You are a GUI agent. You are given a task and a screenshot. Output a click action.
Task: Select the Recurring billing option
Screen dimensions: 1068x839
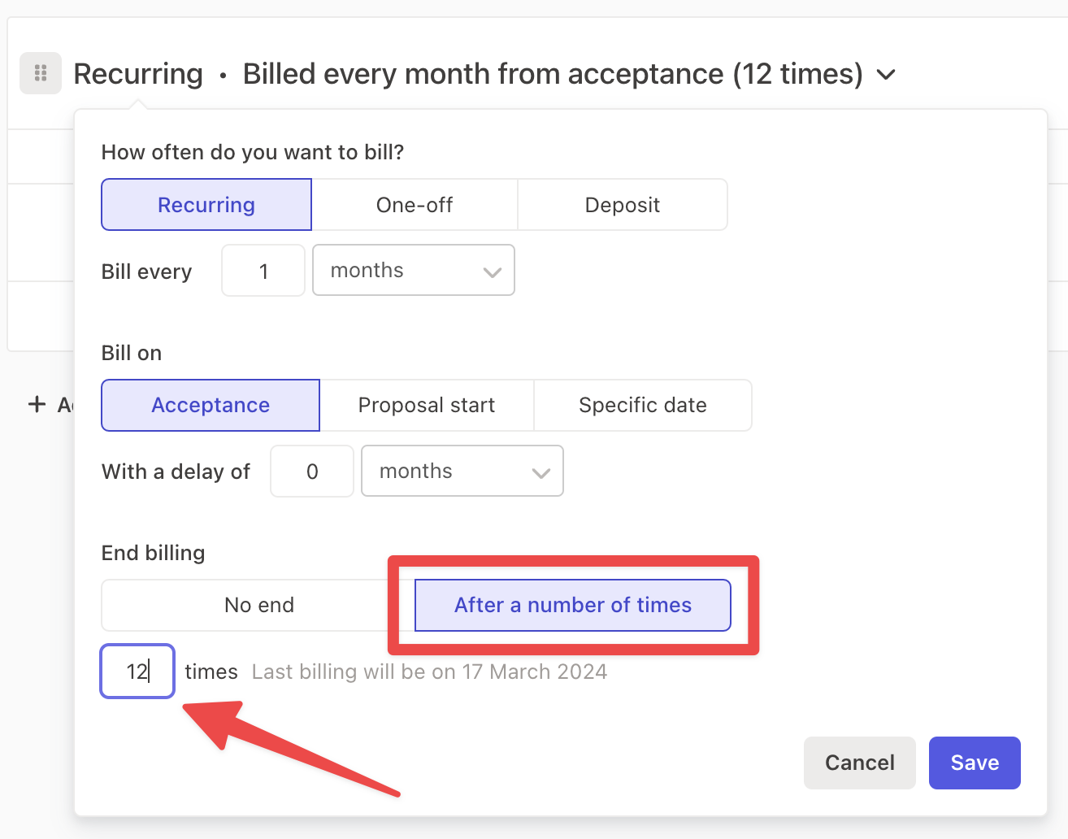pos(206,205)
